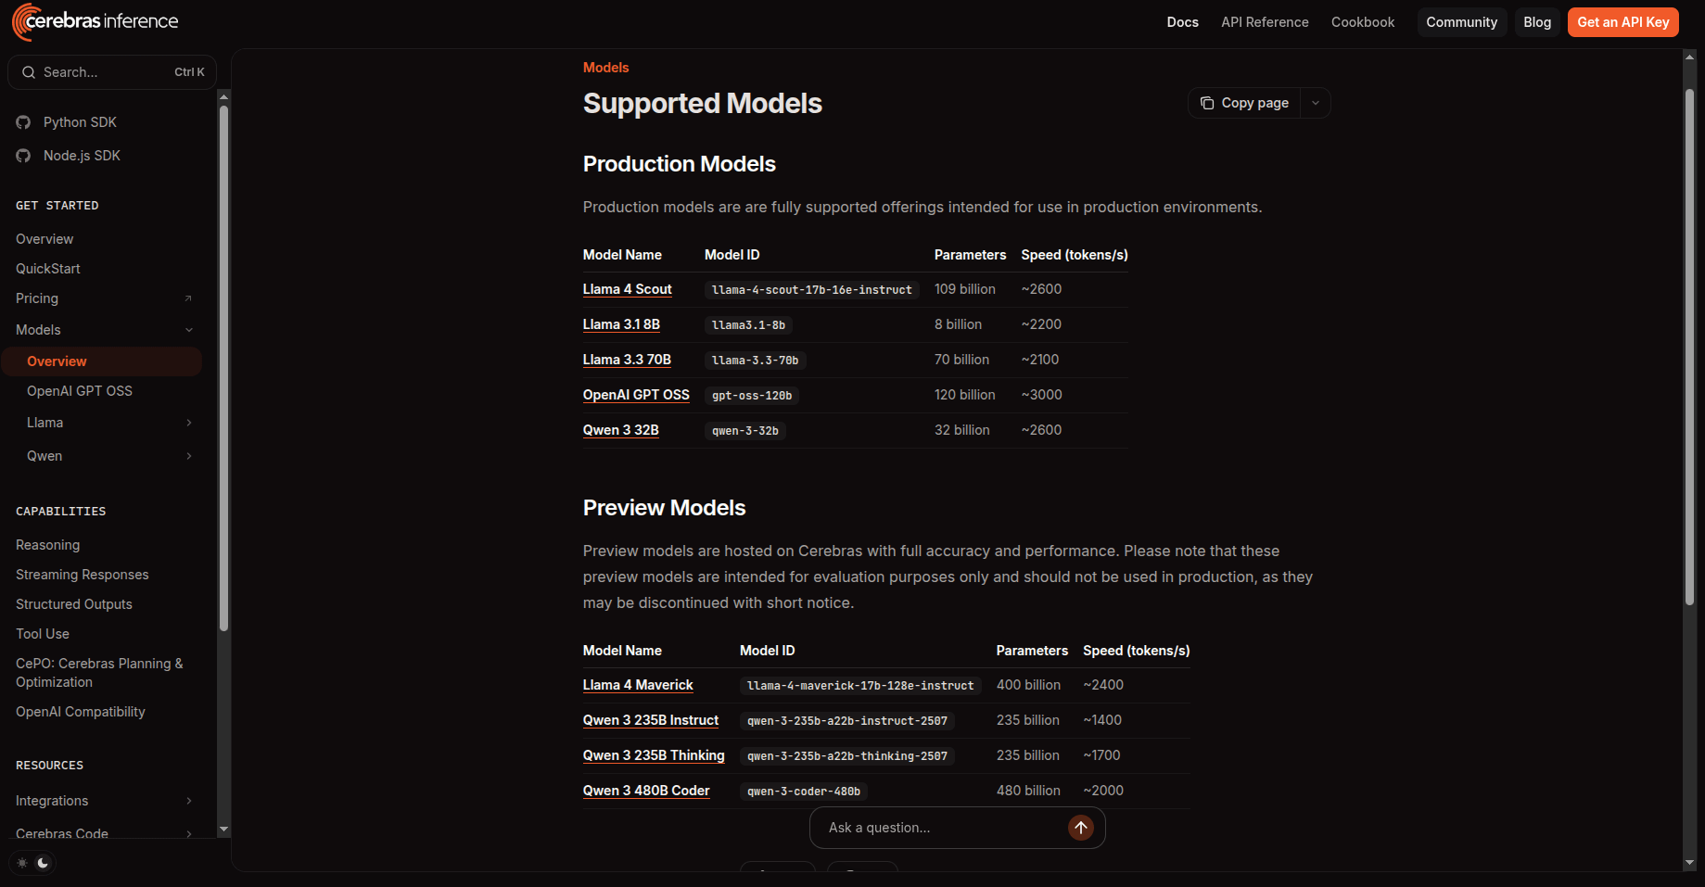Open Structured Outputs in sidebar
Viewport: 1705px width, 887px height.
(74, 604)
